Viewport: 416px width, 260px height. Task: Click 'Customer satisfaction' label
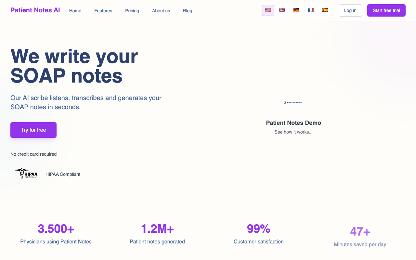pyautogui.click(x=259, y=241)
